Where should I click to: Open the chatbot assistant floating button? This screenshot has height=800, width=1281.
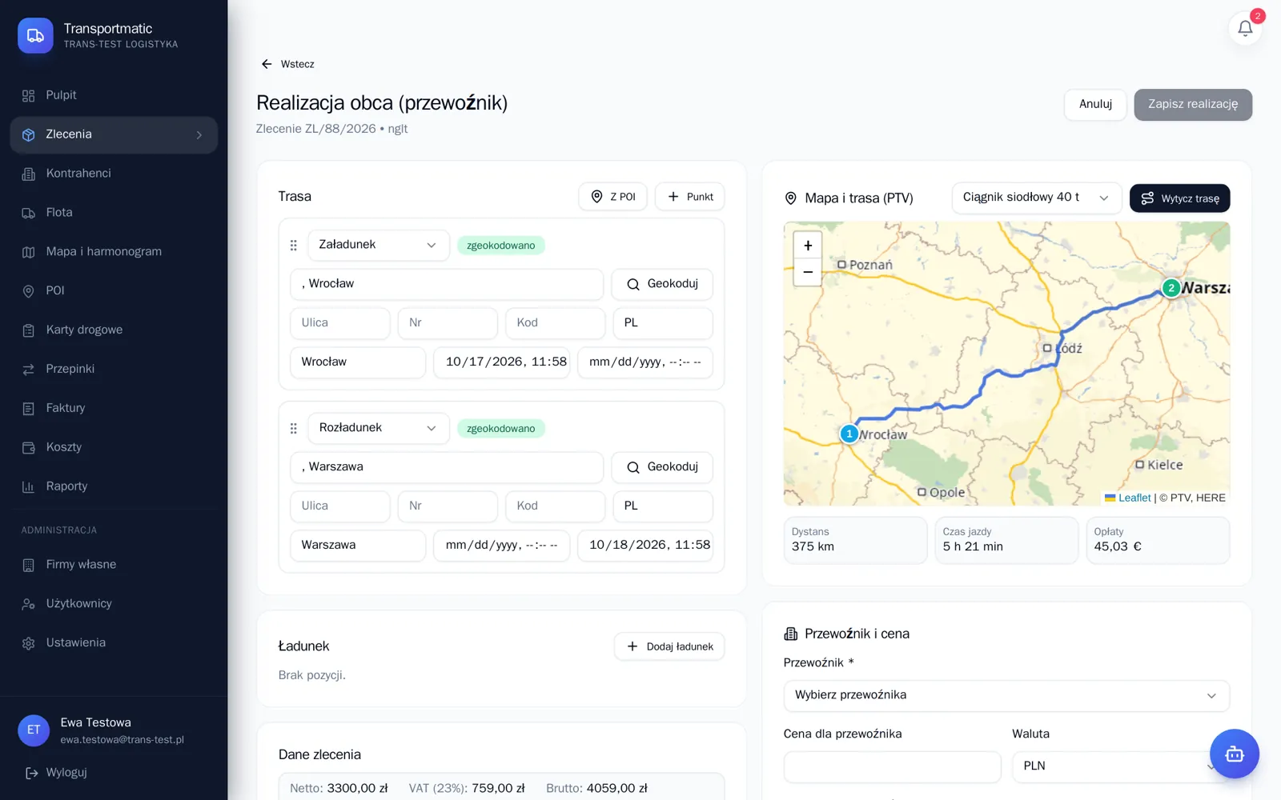(x=1234, y=754)
